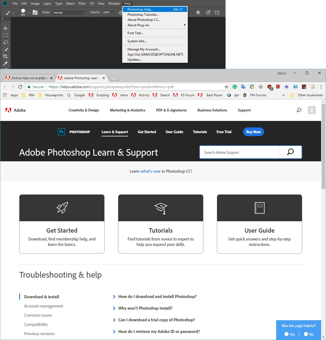Expand the brush tool preset arrow
Viewport: 326px width, 340px height.
tap(14, 13)
